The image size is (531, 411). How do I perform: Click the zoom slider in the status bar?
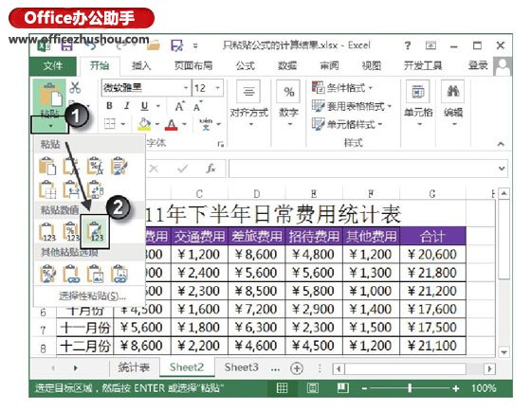pyautogui.click(x=410, y=388)
